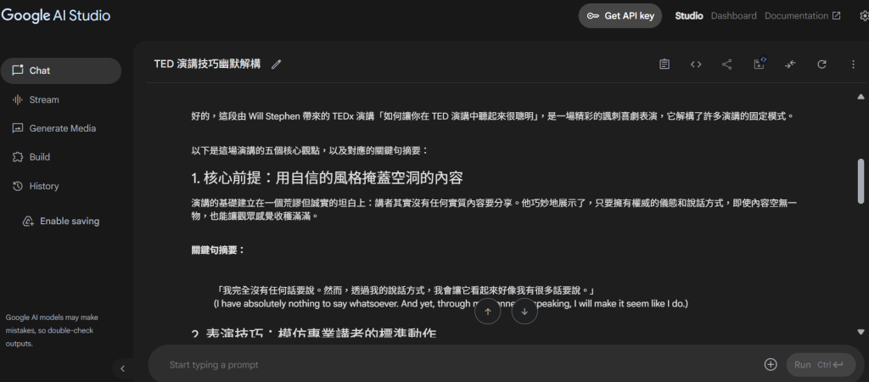Select Stream in the left sidebar
This screenshot has width=869, height=382.
click(43, 99)
